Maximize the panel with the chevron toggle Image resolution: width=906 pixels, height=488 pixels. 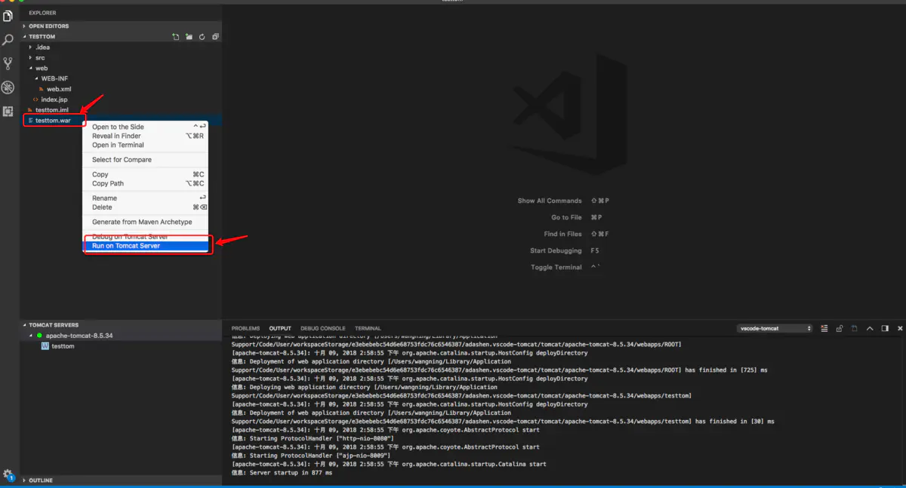point(870,328)
